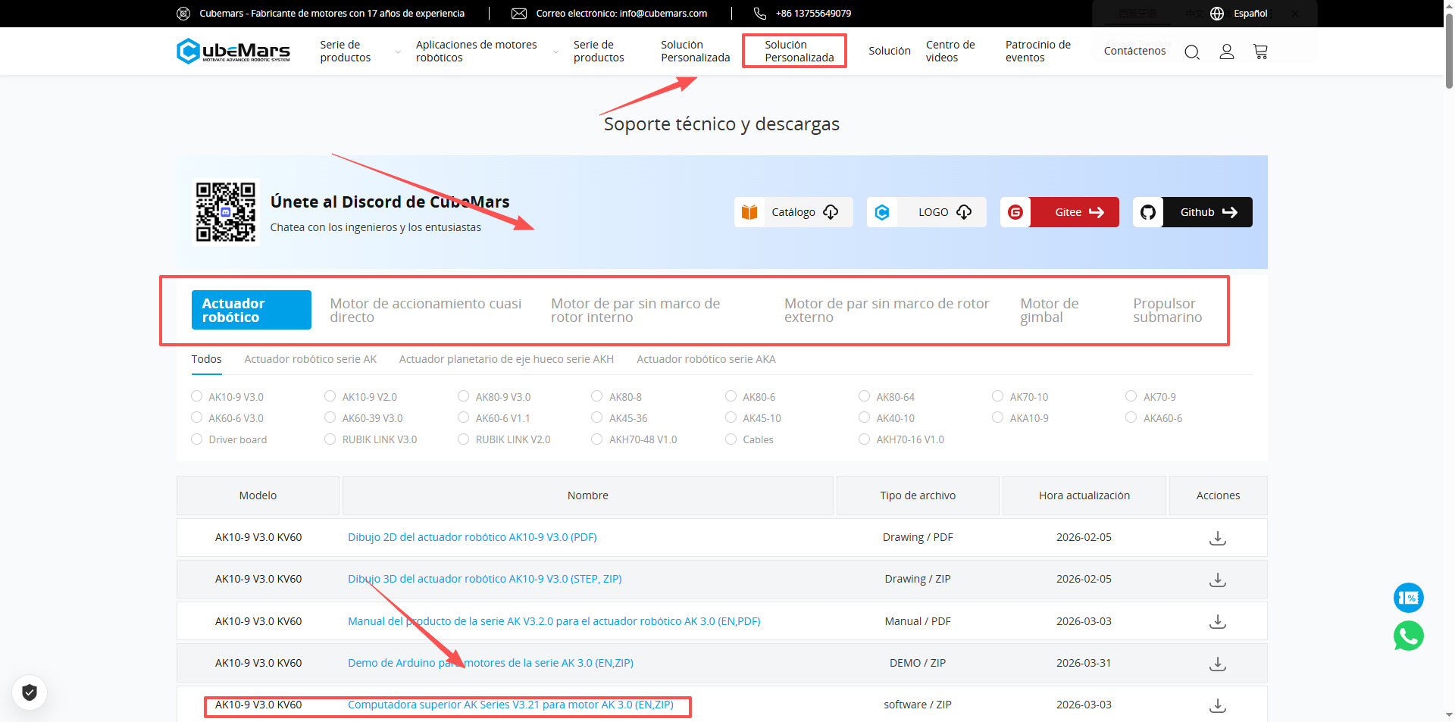Image resolution: width=1455 pixels, height=722 pixels.
Task: Open the Catálogo download button
Action: coord(793,212)
